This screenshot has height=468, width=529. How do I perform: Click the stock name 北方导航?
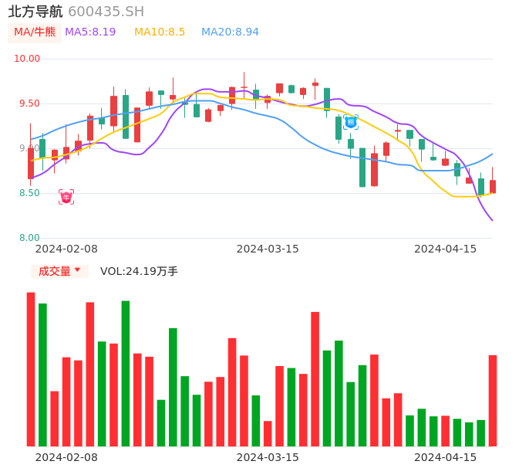[x=35, y=12]
